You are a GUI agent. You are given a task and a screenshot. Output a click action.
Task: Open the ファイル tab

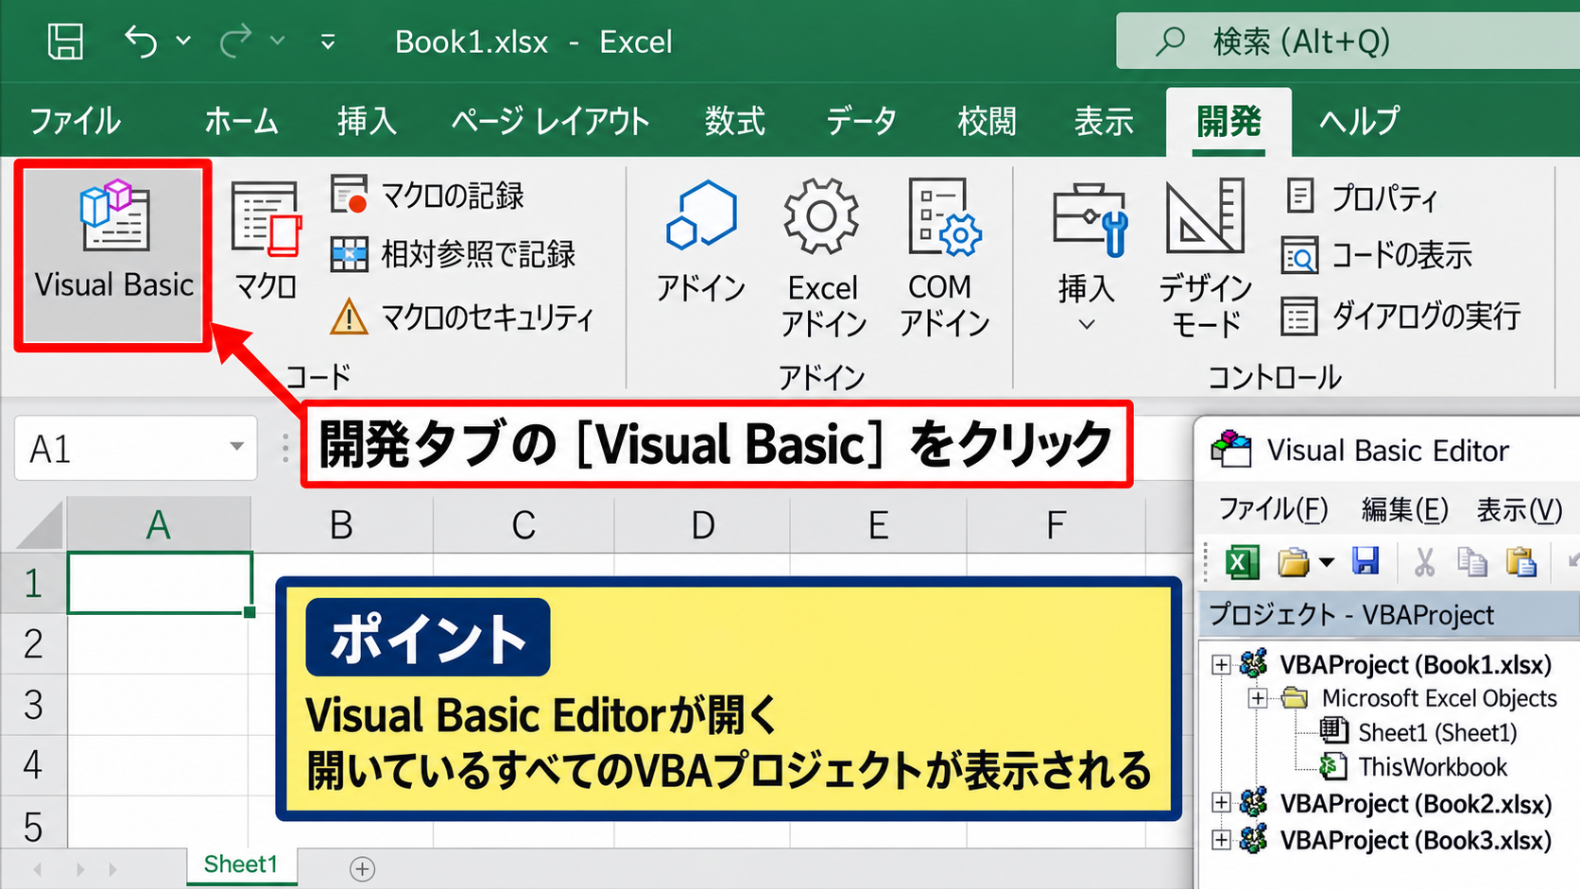click(x=75, y=121)
